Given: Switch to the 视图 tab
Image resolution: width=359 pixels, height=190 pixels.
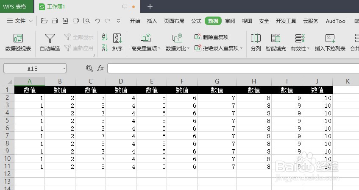Looking at the screenshot, I should 247,21.
